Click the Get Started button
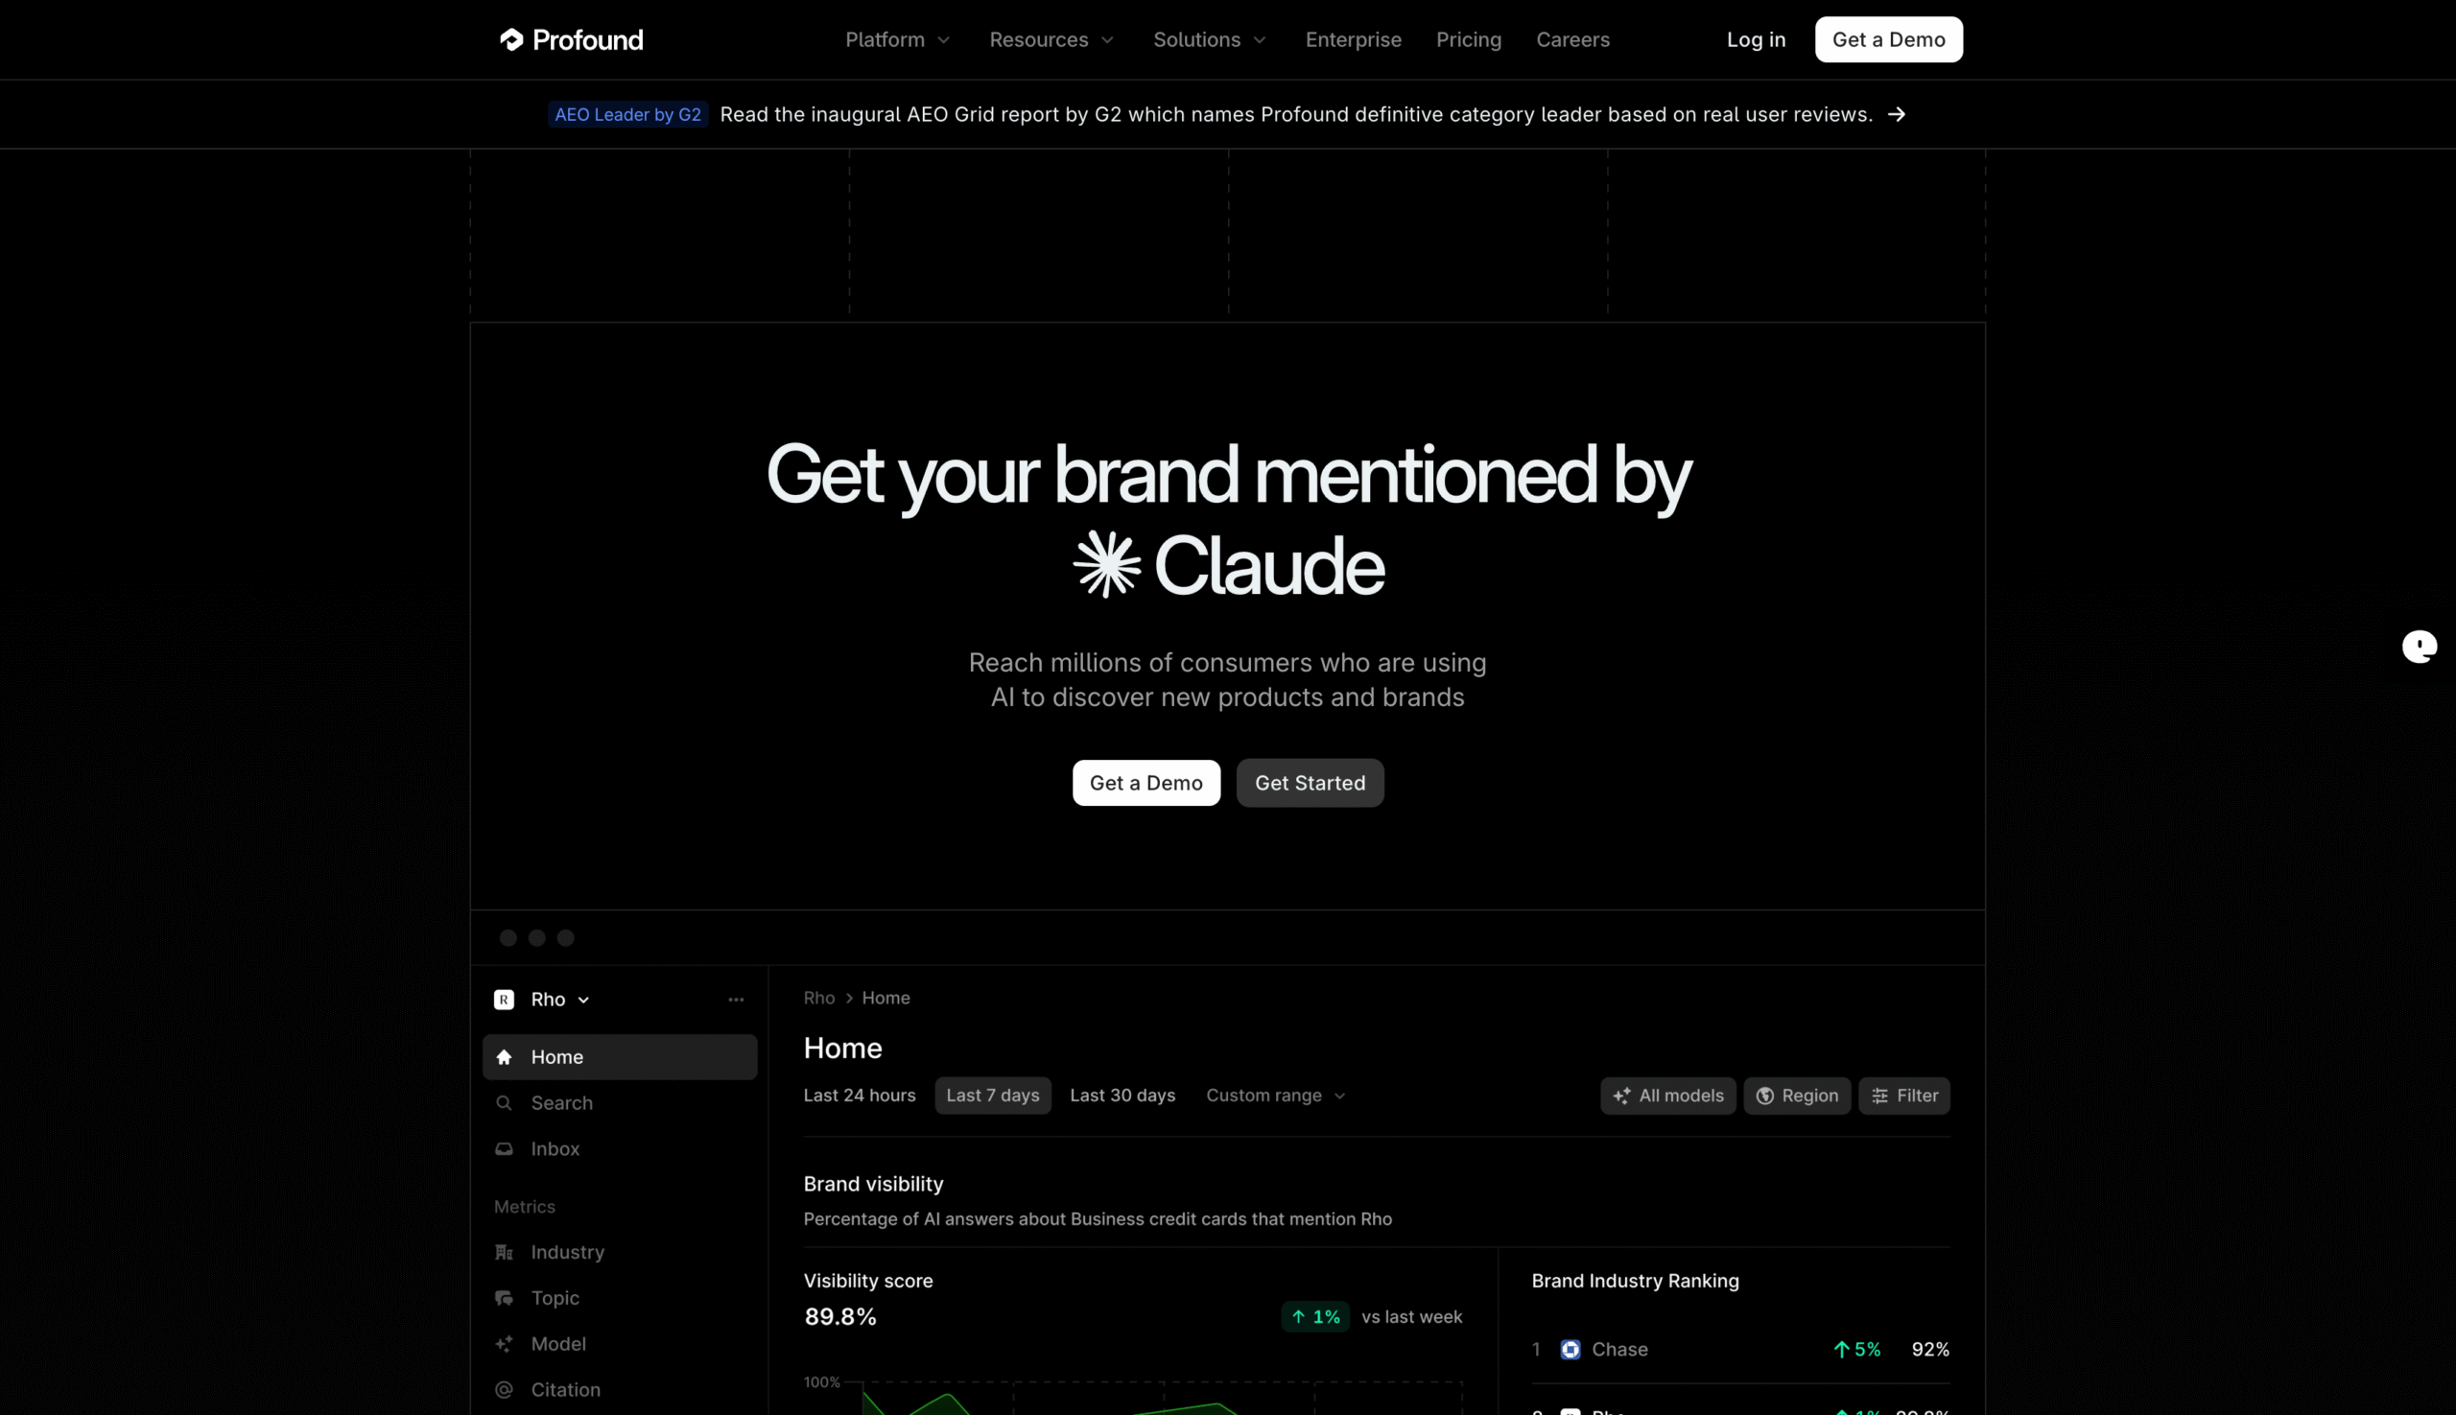This screenshot has width=2456, height=1415. pyautogui.click(x=1310, y=783)
